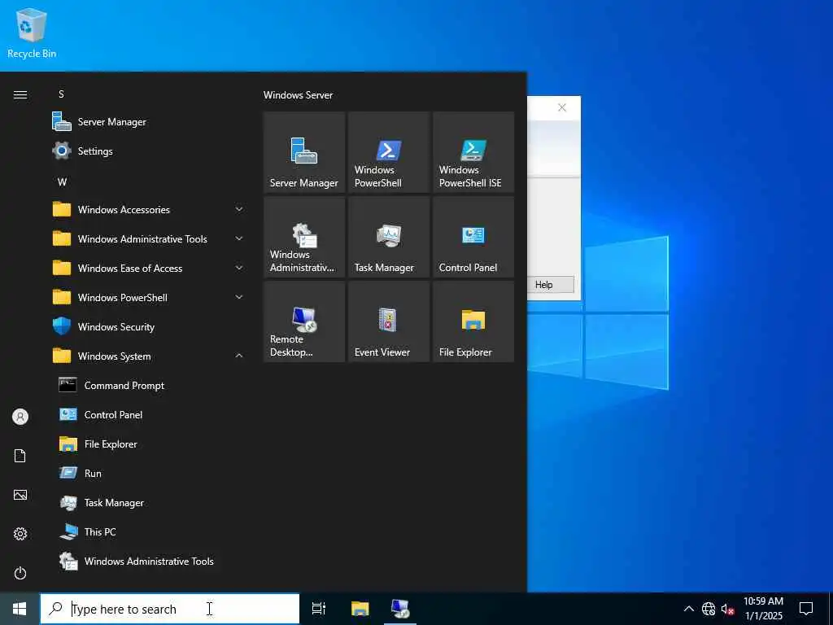Open File Explorer from the taskbar
This screenshot has width=833, height=625.
360,609
